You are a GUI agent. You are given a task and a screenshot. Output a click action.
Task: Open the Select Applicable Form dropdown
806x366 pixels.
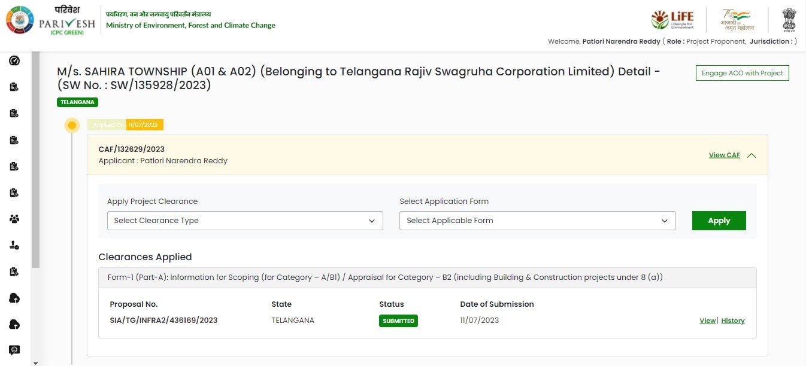coord(538,221)
